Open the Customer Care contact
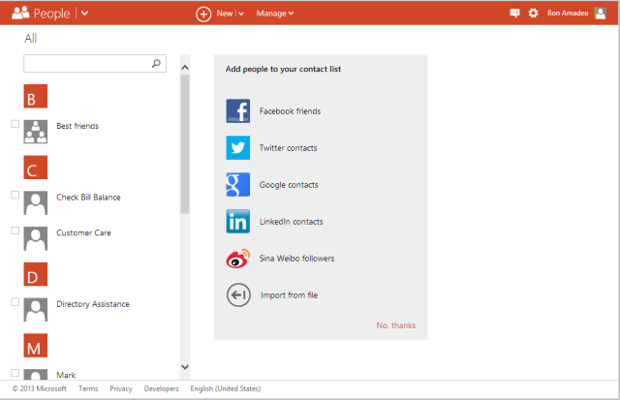 tap(83, 232)
